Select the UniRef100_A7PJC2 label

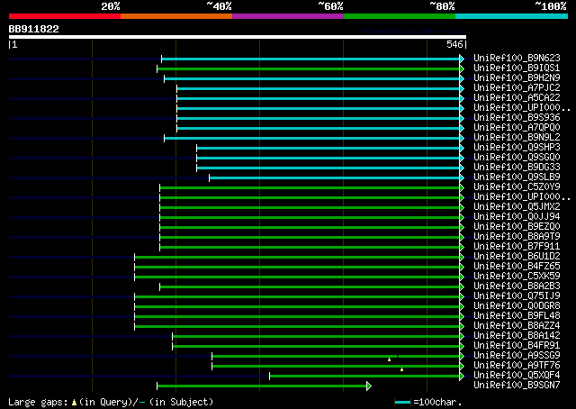[x=517, y=88]
